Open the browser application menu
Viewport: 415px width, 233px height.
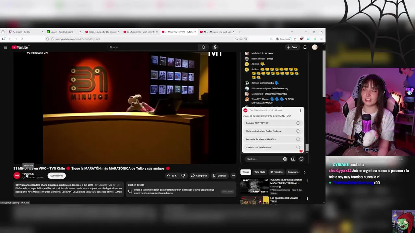pos(321,39)
